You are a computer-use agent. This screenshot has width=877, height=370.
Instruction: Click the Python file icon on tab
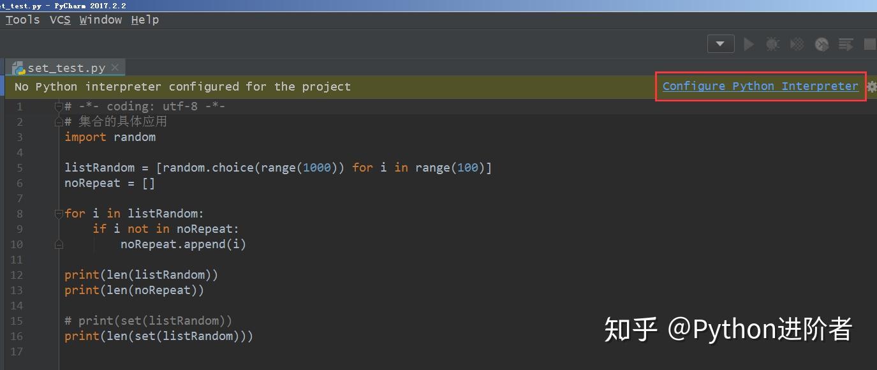click(x=18, y=68)
